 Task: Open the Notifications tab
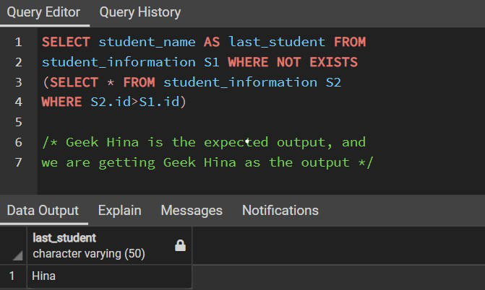tap(280, 210)
